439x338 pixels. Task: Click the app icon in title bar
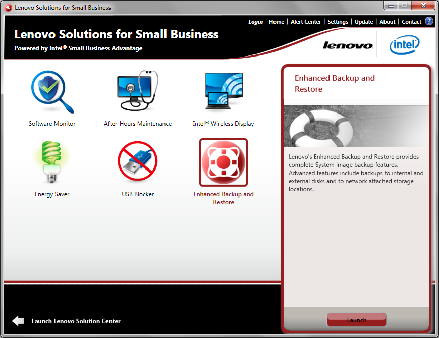click(x=8, y=7)
